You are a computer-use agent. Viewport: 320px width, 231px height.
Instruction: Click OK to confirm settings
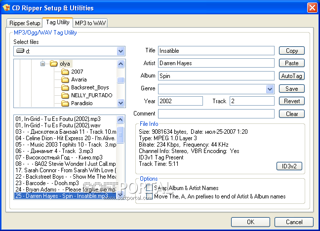(x=250, y=222)
